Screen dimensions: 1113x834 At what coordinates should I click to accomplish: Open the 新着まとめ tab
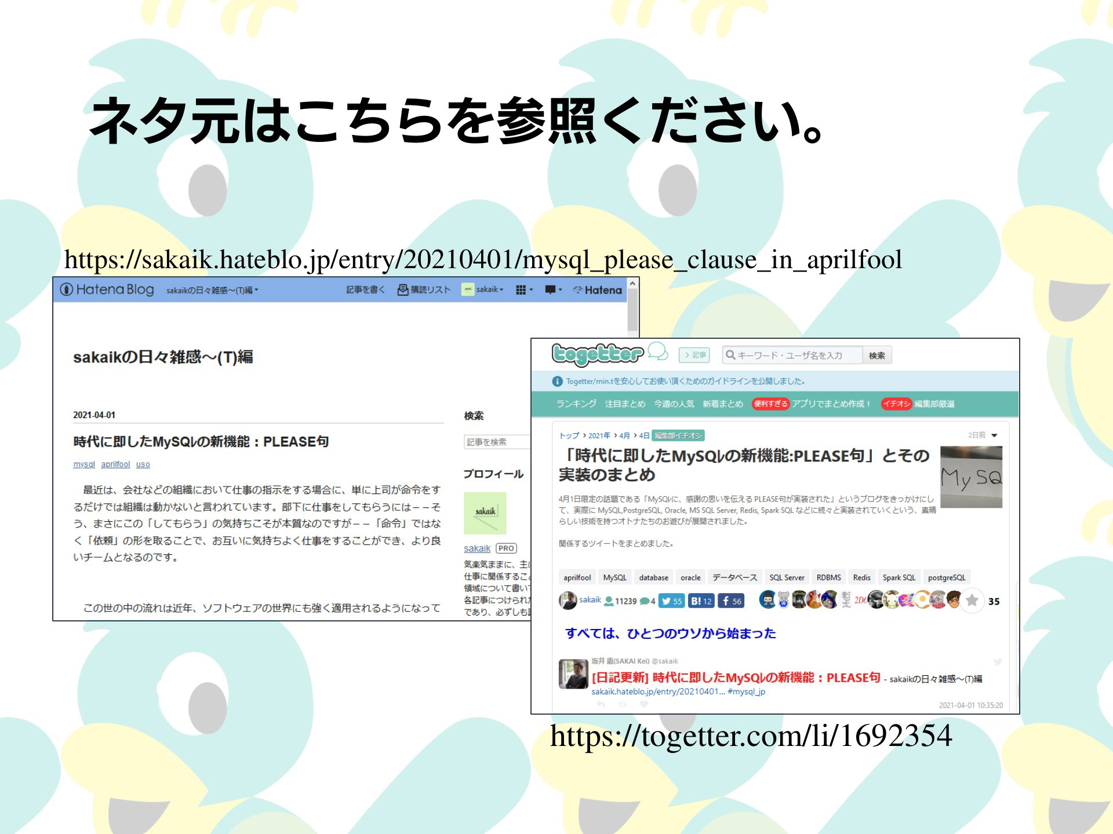(x=722, y=404)
